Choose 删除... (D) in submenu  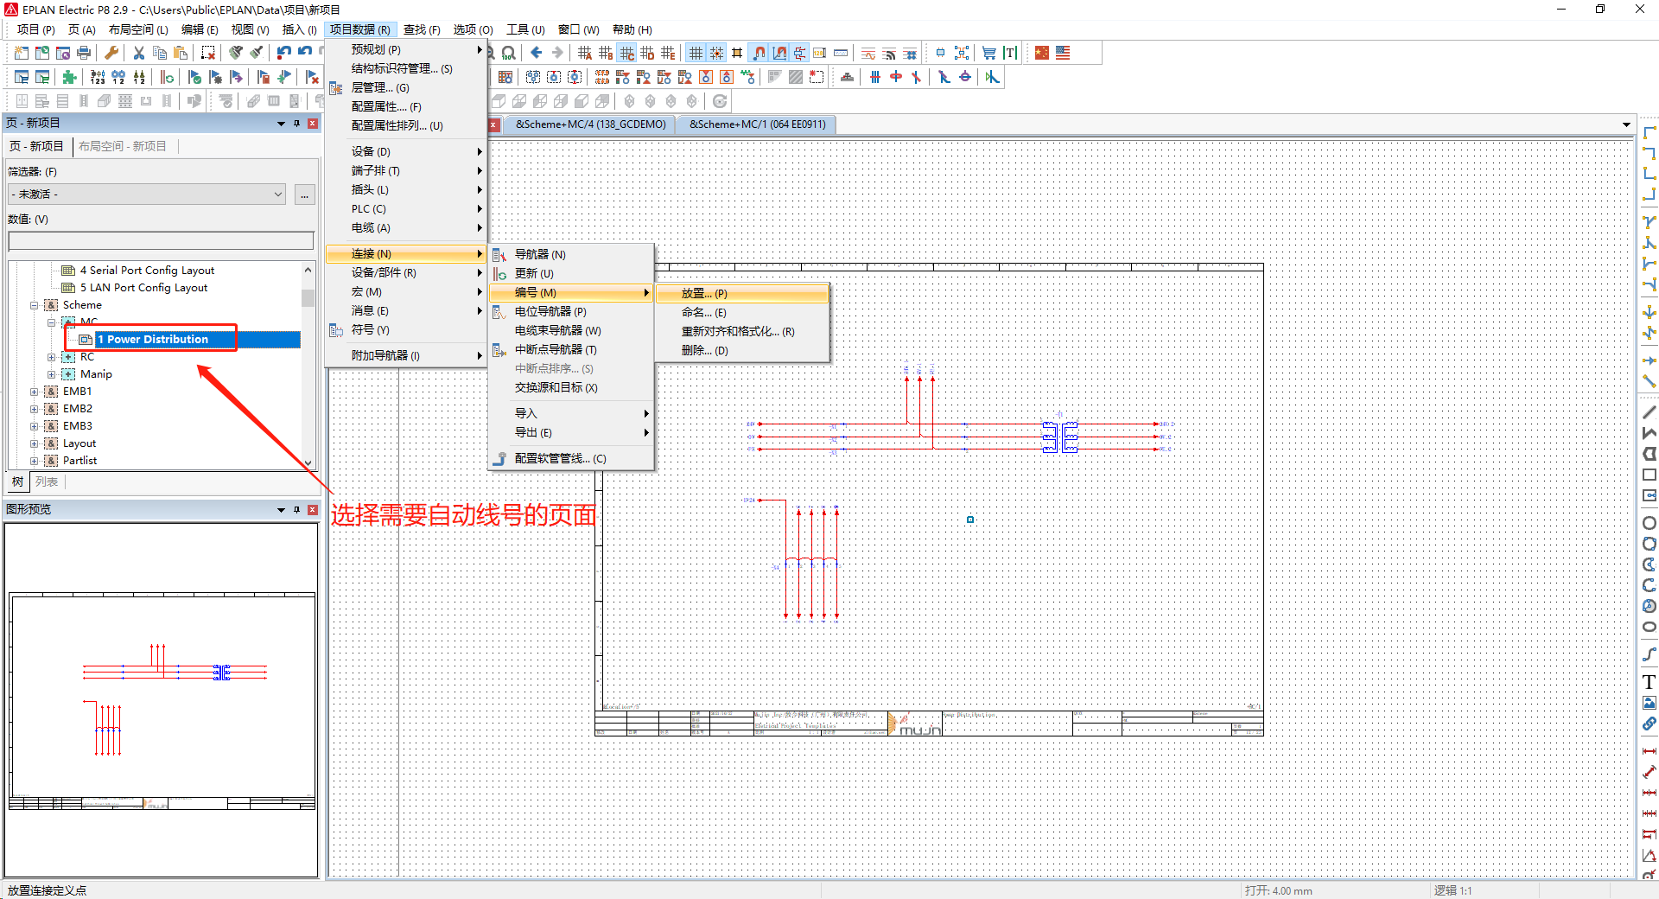point(743,351)
